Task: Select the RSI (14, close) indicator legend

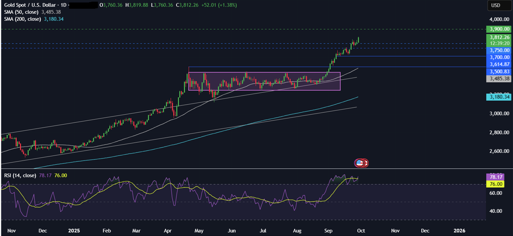Action: [20, 176]
